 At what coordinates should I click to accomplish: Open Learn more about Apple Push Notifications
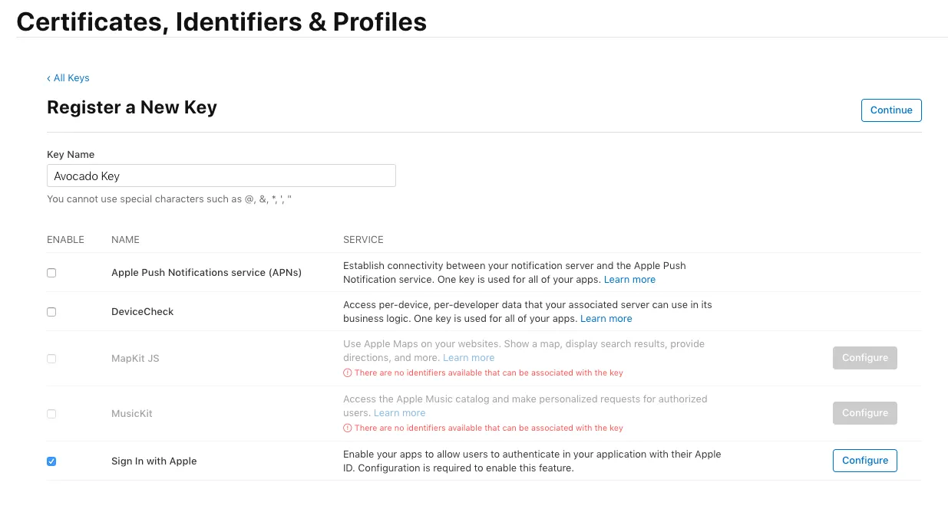[x=629, y=279]
